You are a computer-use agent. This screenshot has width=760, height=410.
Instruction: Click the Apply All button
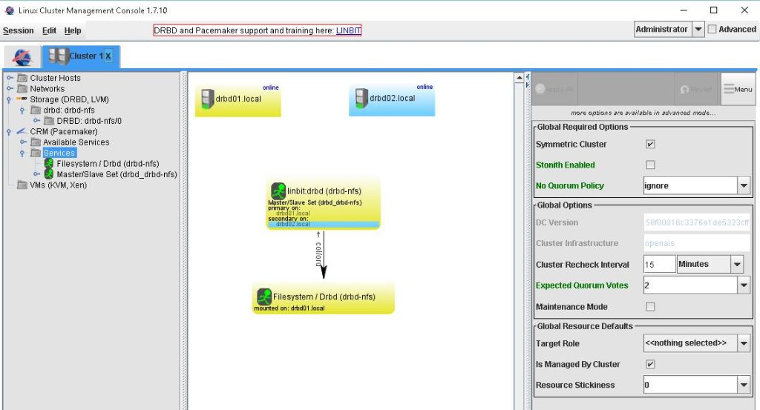click(555, 89)
